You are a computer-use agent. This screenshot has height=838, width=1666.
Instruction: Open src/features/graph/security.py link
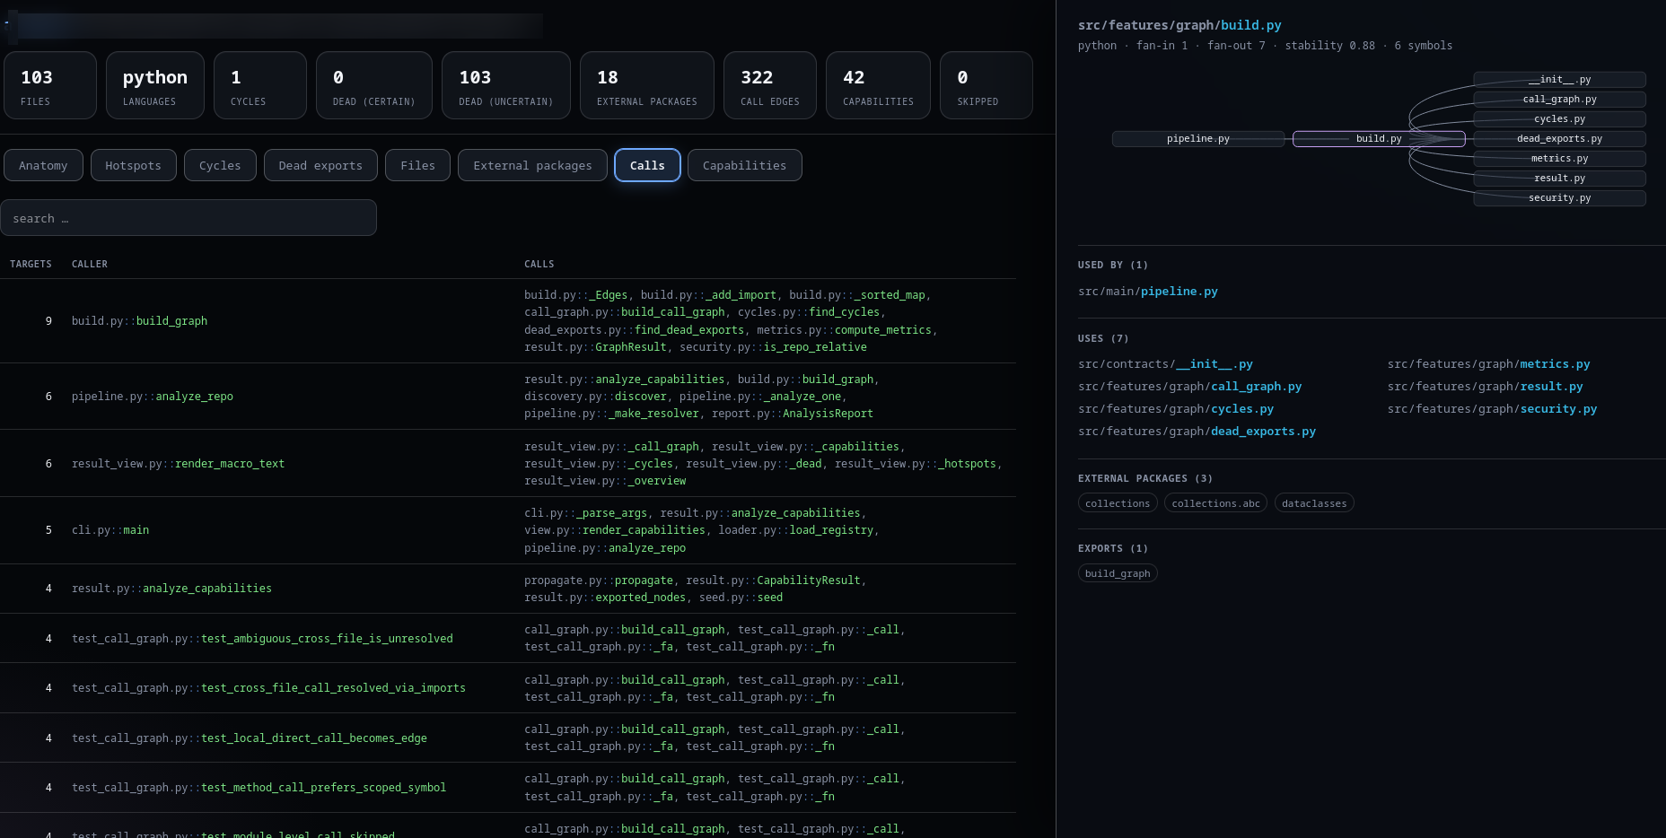[1492, 409]
